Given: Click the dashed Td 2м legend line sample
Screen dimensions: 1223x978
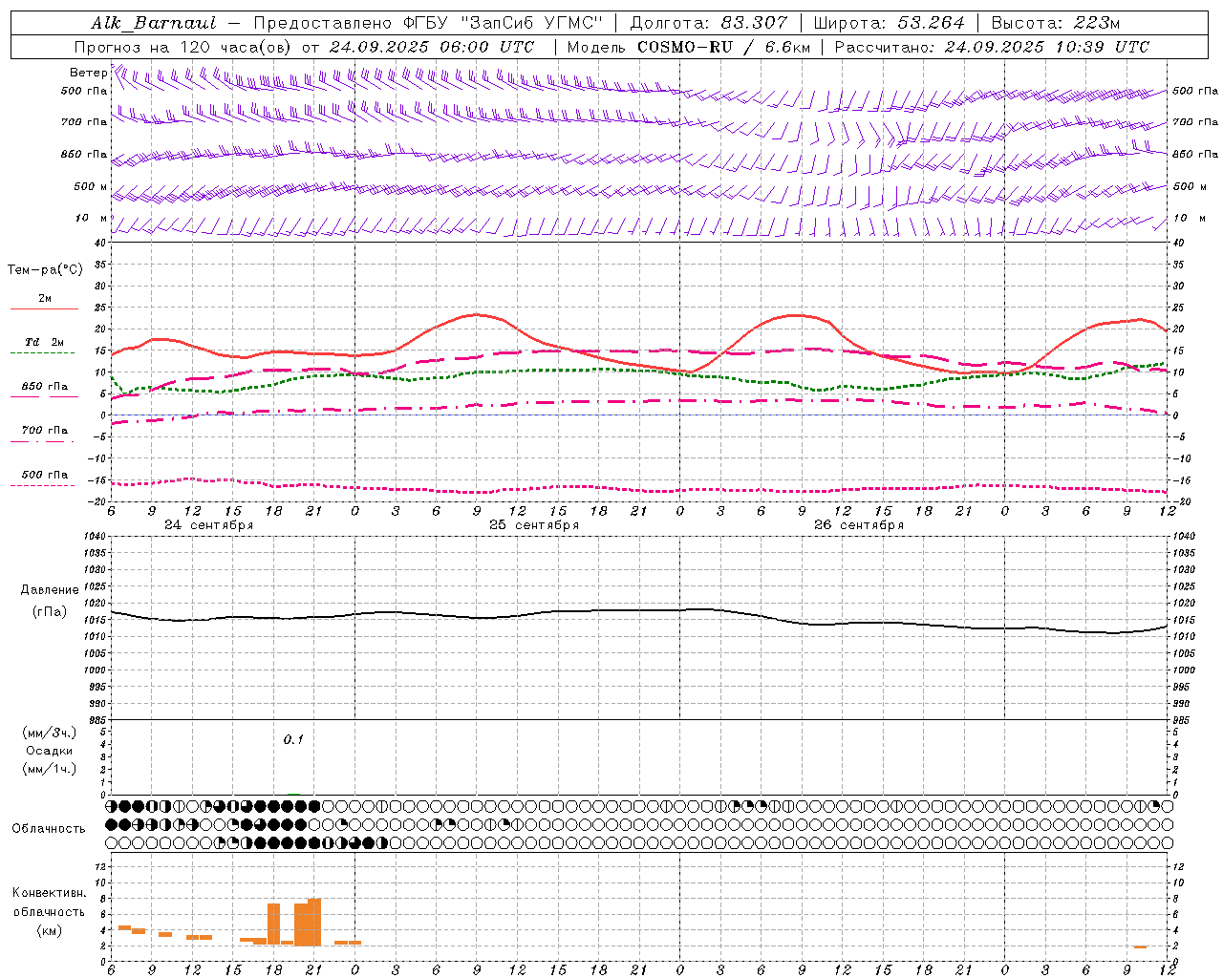Looking at the screenshot, I should click(x=42, y=352).
